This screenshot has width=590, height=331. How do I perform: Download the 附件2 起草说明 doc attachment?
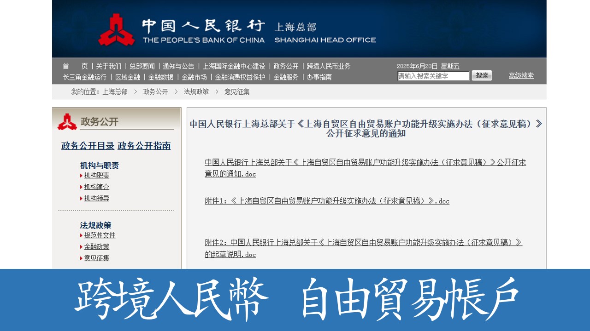(x=363, y=243)
